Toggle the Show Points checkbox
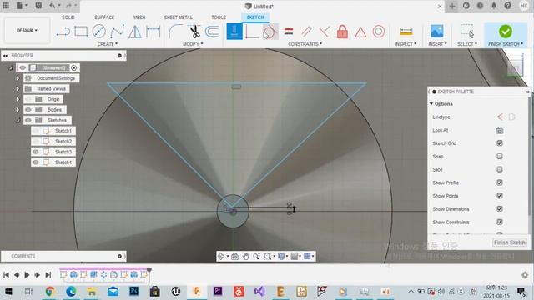Viewport: 534px width, 300px height. (x=500, y=196)
